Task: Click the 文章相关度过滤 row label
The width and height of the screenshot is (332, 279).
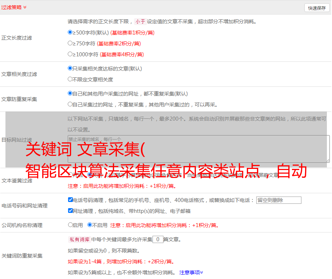Action: [x=19, y=74]
